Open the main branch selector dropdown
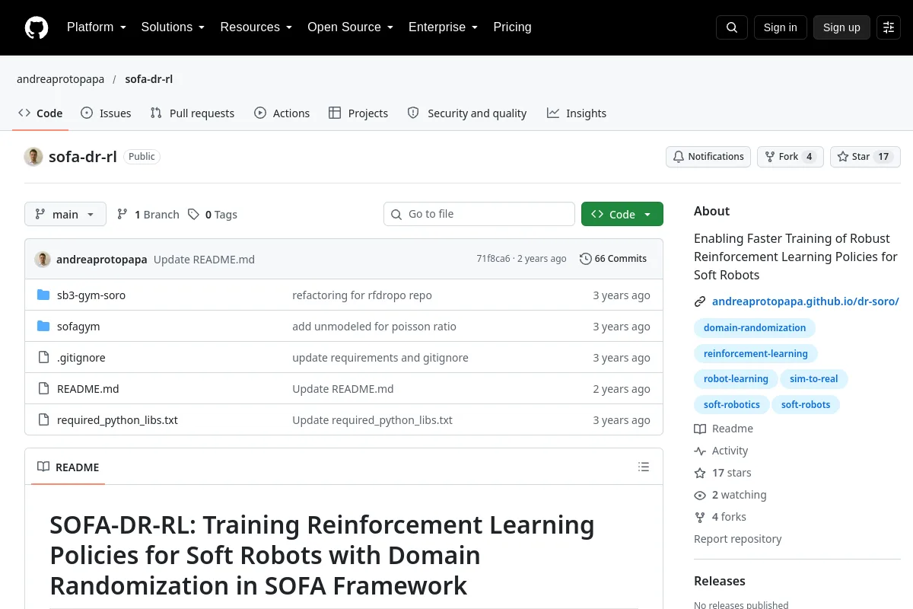 click(65, 214)
